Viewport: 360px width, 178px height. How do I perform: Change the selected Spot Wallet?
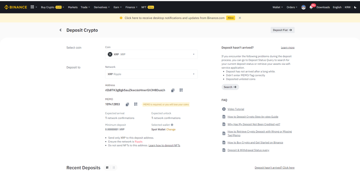(171, 130)
